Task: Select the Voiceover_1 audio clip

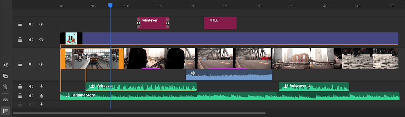Action: click(314, 86)
